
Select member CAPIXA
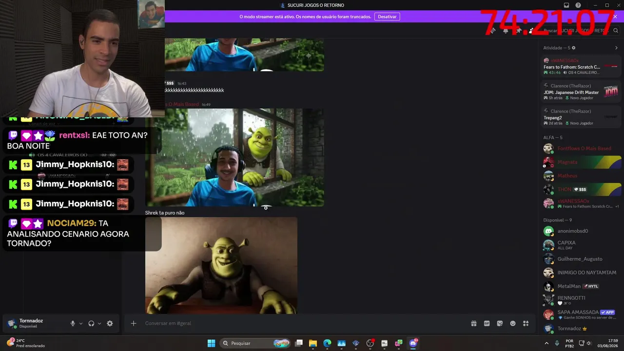(x=582, y=245)
